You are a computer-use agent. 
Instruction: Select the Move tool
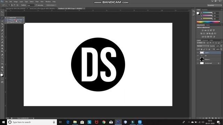[x=2, y=12]
